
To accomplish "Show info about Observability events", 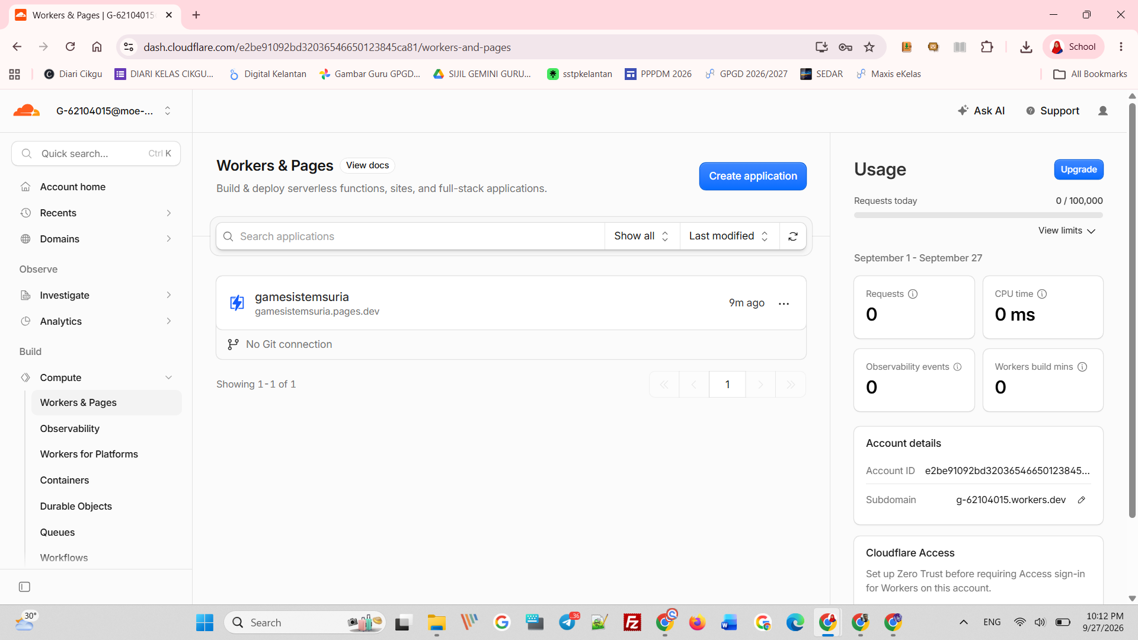I will 957,367.
